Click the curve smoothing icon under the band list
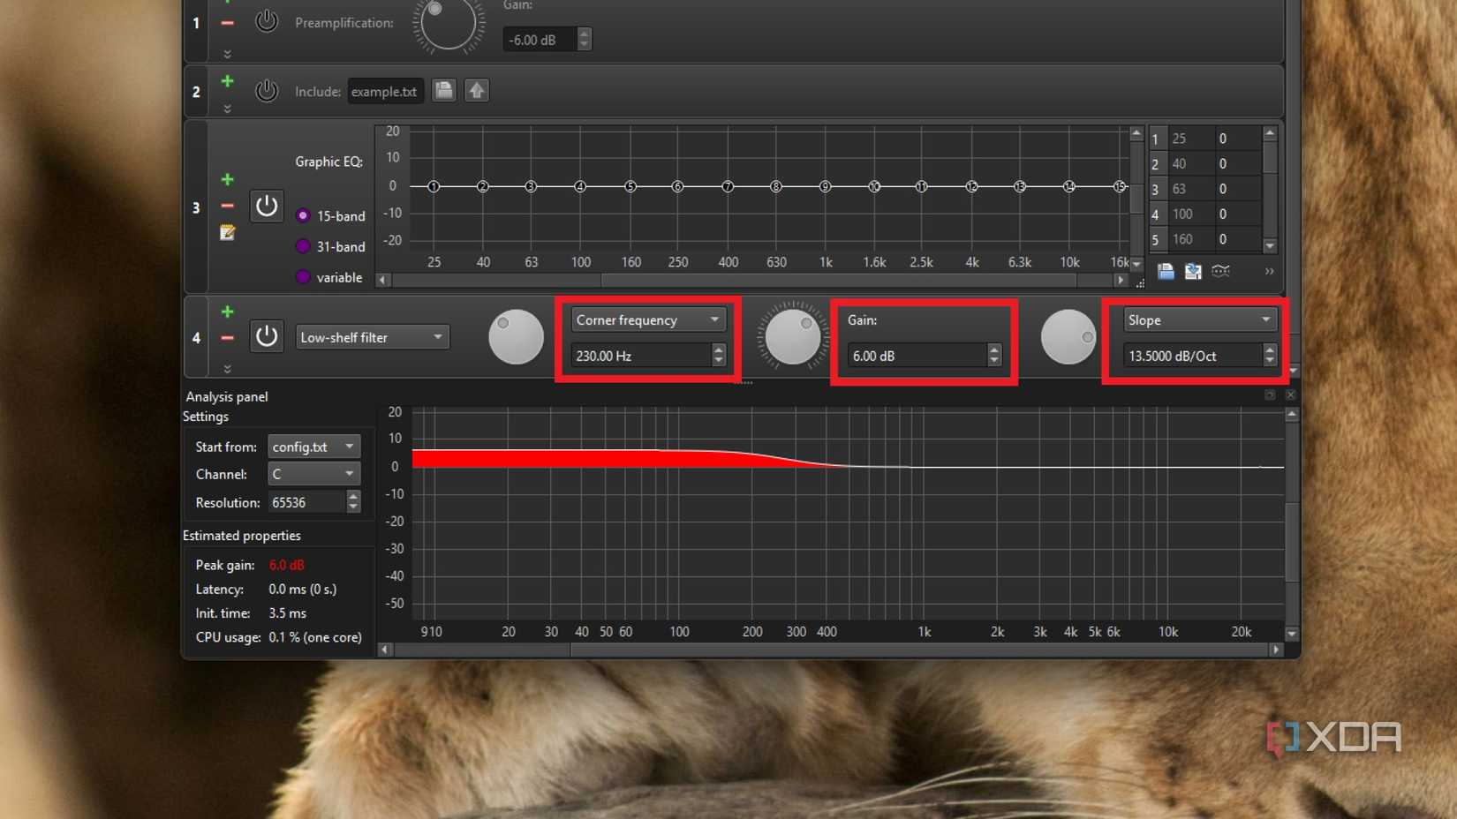This screenshot has width=1457, height=819. pyautogui.click(x=1221, y=272)
